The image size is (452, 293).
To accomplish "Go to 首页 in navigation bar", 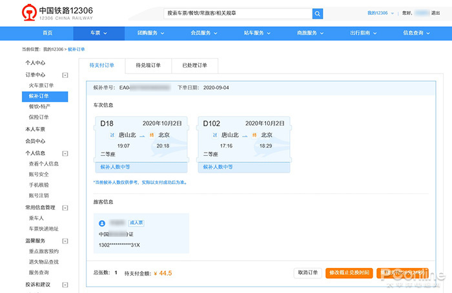I will point(48,33).
